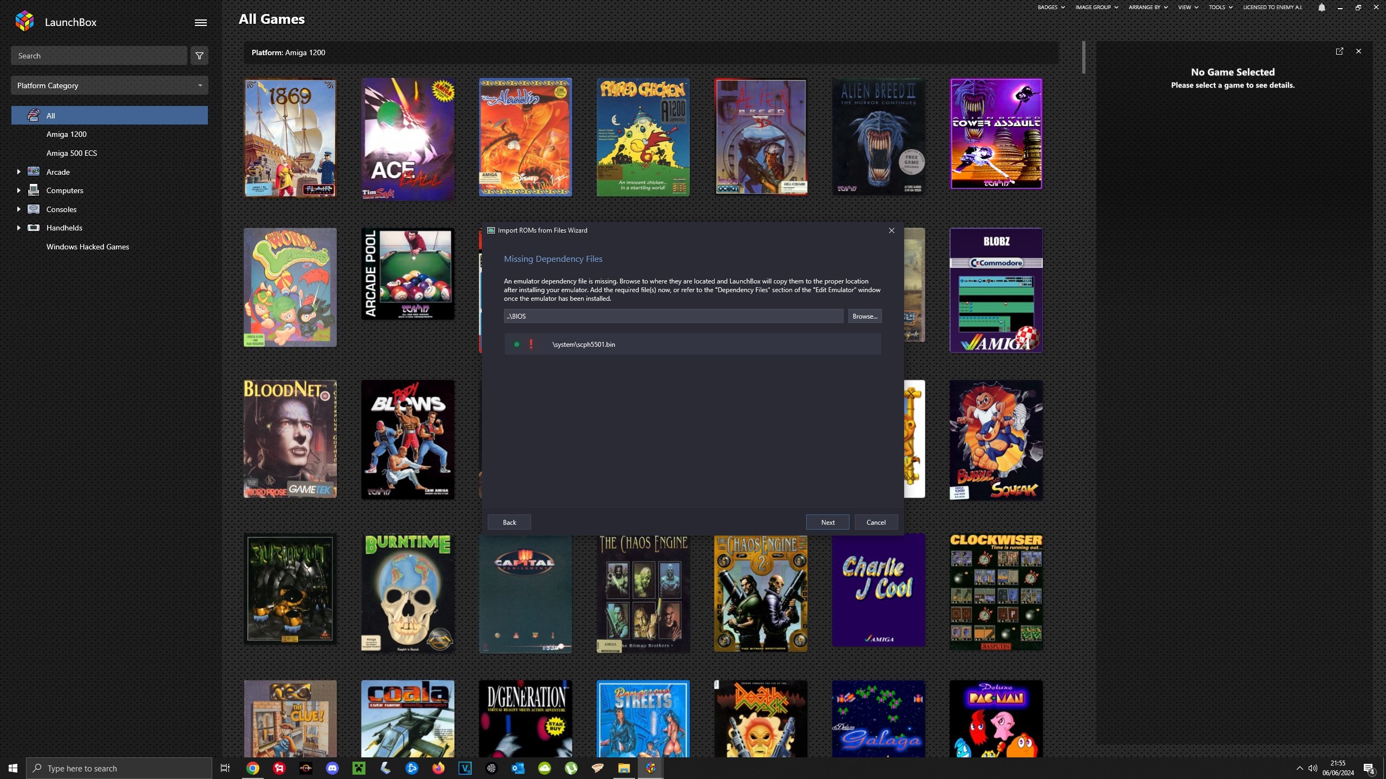Image resolution: width=1386 pixels, height=779 pixels.
Task: Select the 1869 game cover
Action: (x=290, y=138)
